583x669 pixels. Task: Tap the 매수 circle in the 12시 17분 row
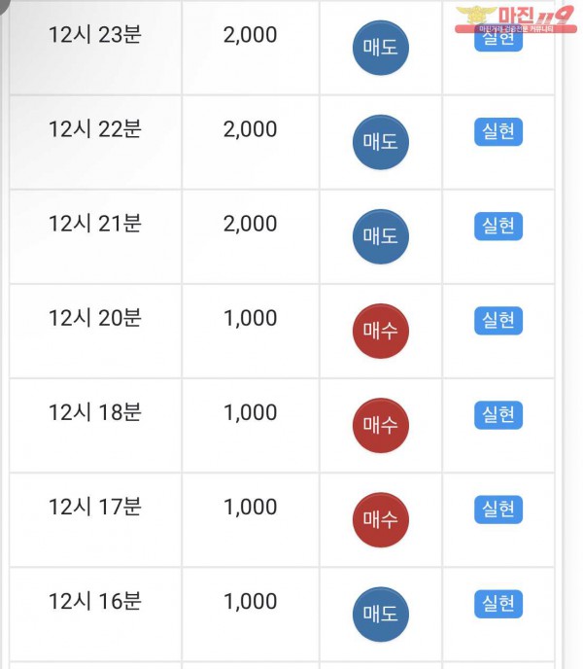380,519
